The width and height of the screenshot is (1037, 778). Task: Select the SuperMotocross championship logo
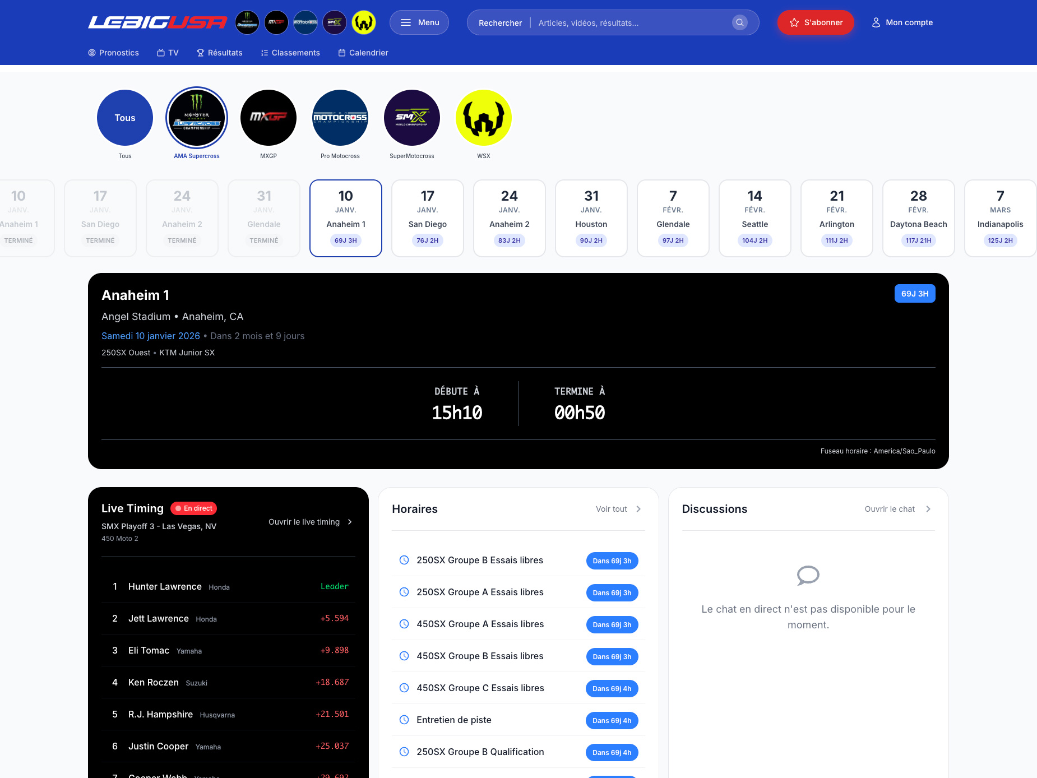click(412, 118)
